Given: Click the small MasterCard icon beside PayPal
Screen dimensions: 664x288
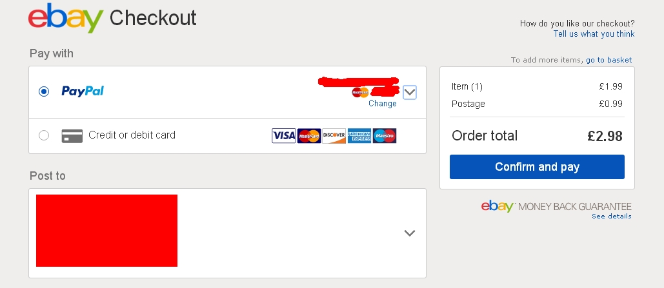Looking at the screenshot, I should pyautogui.click(x=360, y=92).
